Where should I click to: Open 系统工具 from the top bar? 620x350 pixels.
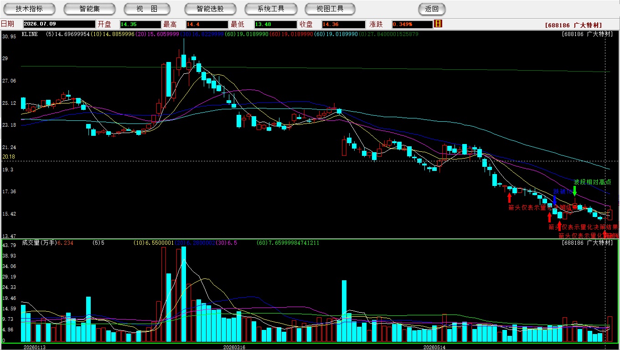coord(271,9)
